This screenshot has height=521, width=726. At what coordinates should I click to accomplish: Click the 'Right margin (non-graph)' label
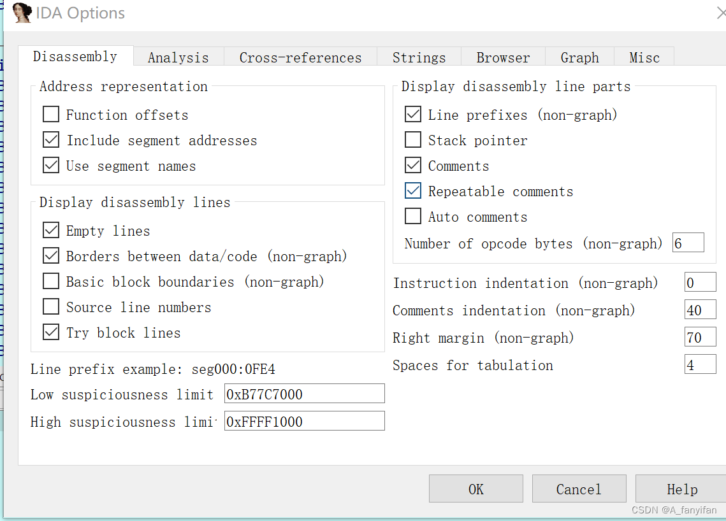pyautogui.click(x=483, y=338)
